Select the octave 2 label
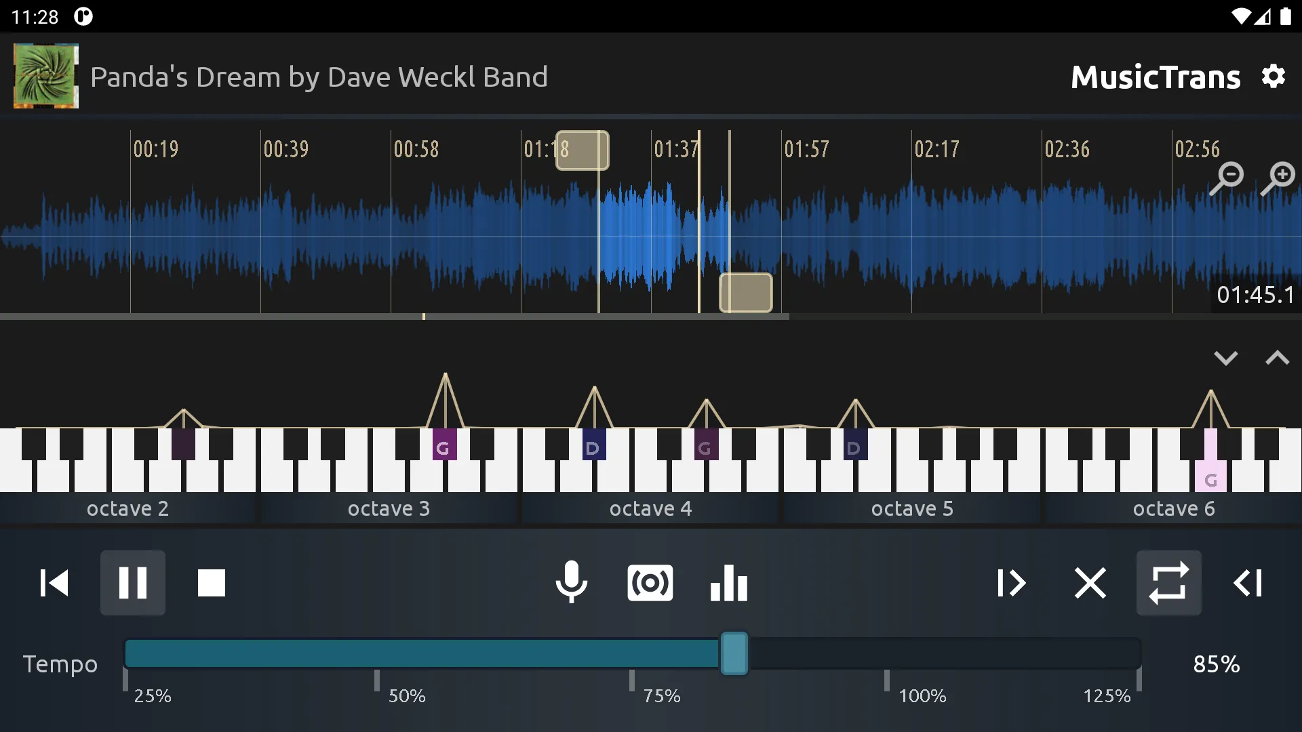1302x732 pixels. click(127, 508)
